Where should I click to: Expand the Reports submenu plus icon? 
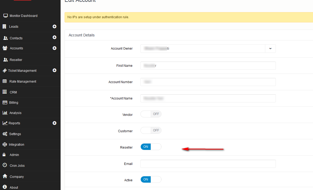point(55,123)
